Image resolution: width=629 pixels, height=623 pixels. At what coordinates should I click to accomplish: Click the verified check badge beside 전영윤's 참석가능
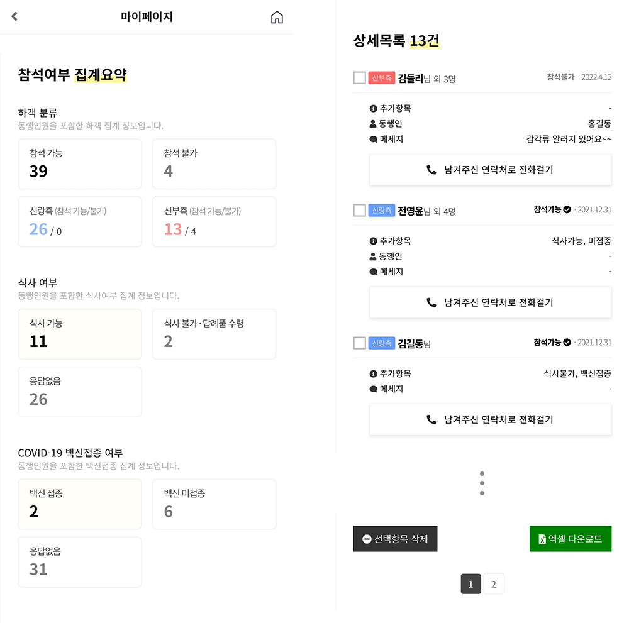[567, 209]
